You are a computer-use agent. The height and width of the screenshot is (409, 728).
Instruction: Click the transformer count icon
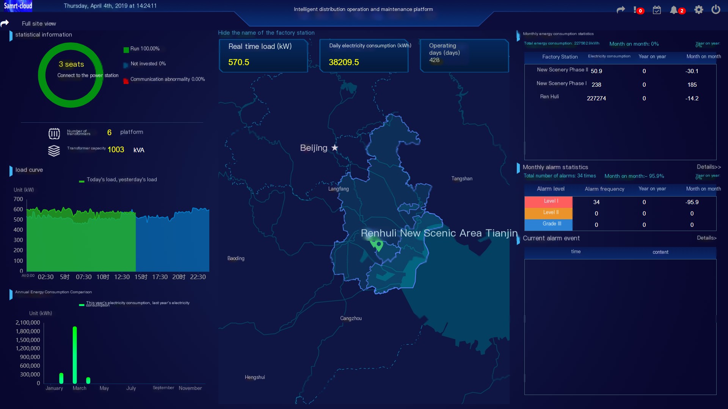[54, 133]
